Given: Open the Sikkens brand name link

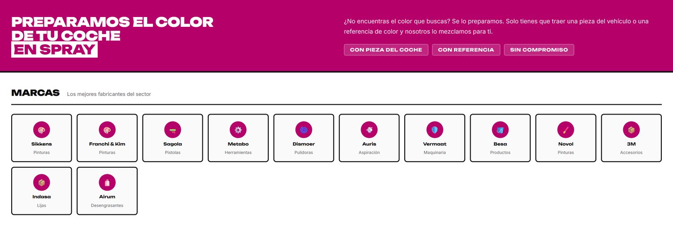Looking at the screenshot, I should (x=42, y=144).
